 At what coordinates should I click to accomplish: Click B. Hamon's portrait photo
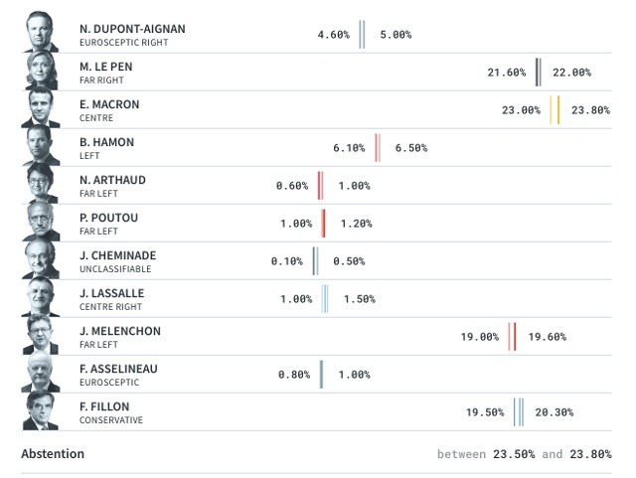[x=41, y=147]
